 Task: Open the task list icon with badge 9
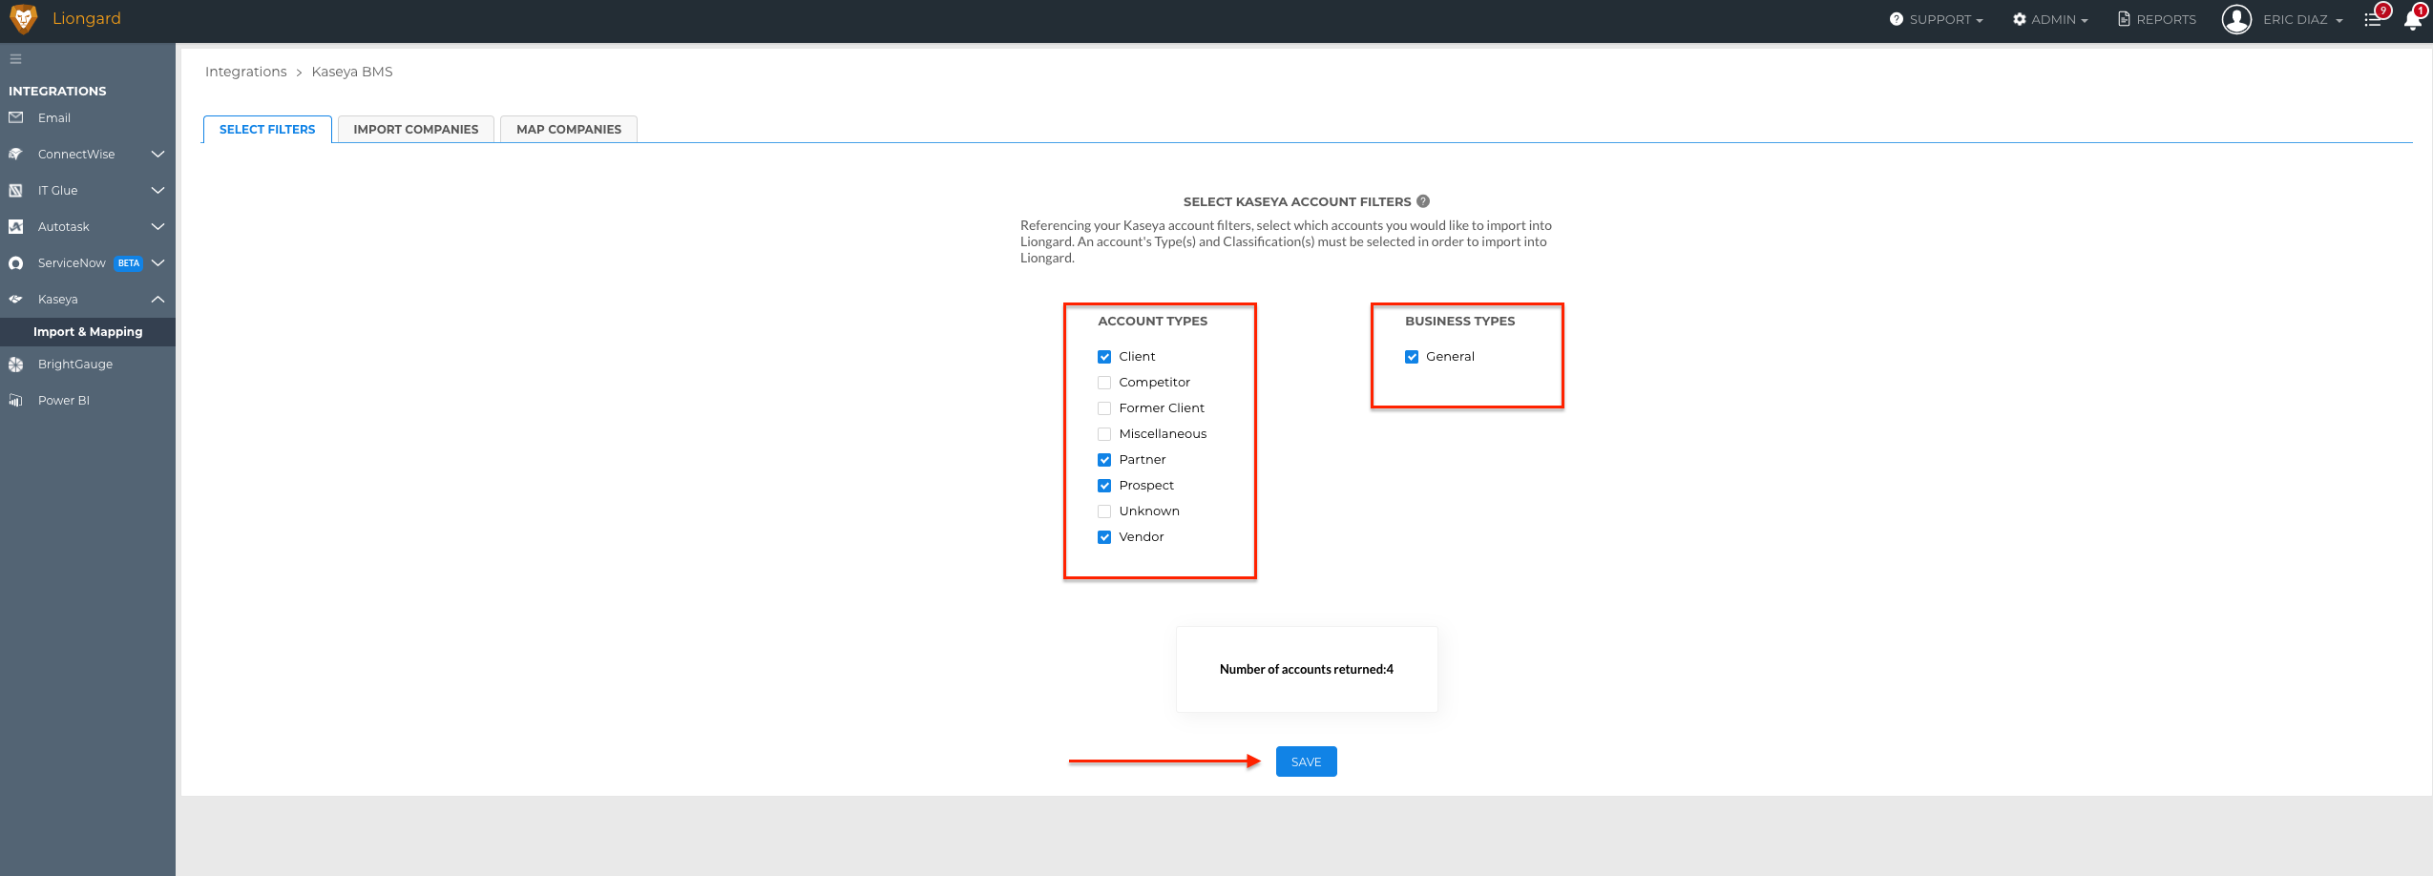click(2374, 19)
